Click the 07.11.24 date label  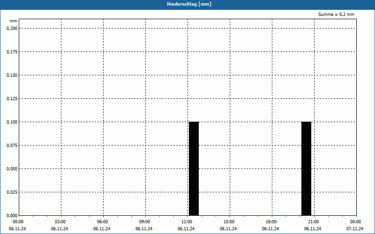tap(355, 229)
